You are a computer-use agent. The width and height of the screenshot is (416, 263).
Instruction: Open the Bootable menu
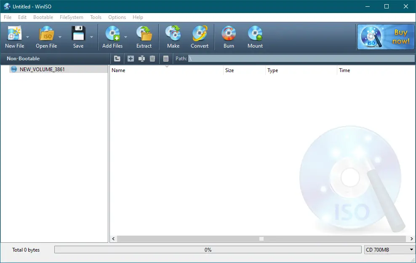click(43, 17)
